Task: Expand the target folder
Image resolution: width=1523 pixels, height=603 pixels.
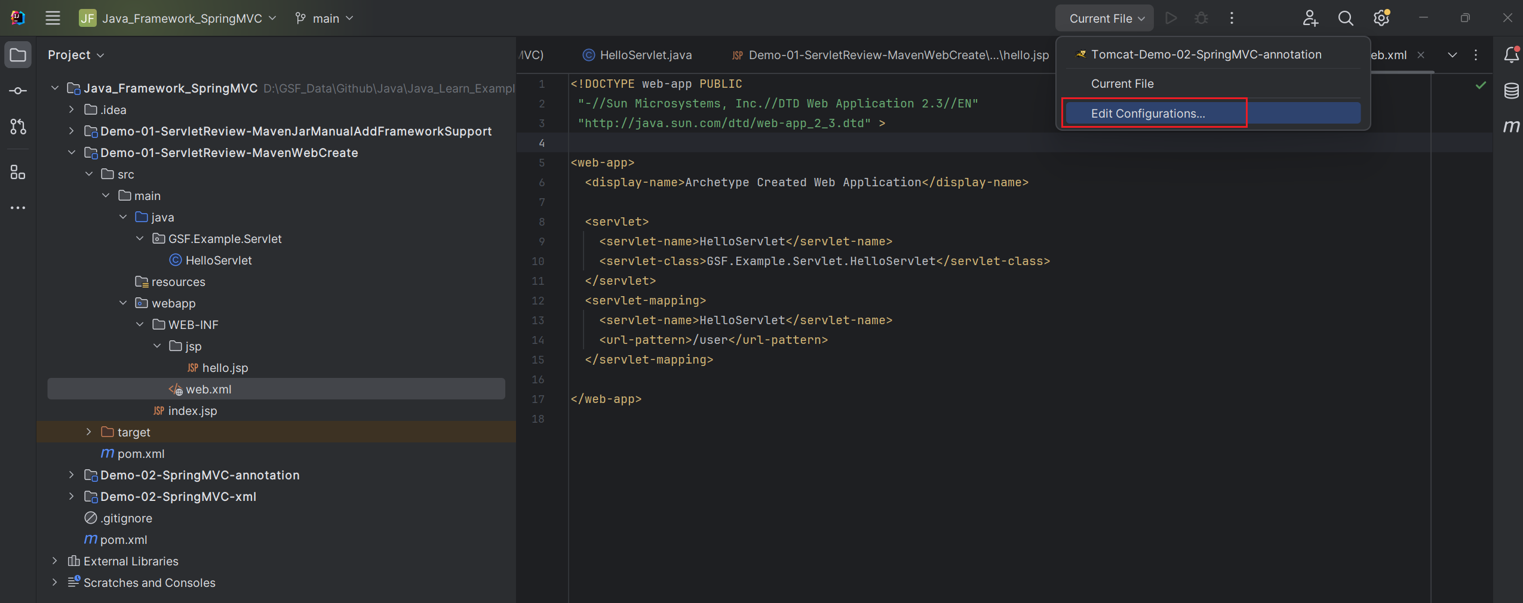Action: click(x=89, y=432)
